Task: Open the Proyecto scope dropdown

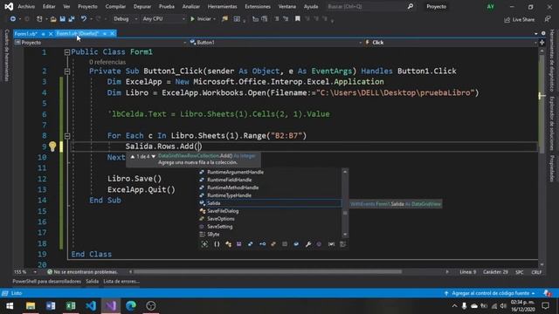Action: (100, 43)
